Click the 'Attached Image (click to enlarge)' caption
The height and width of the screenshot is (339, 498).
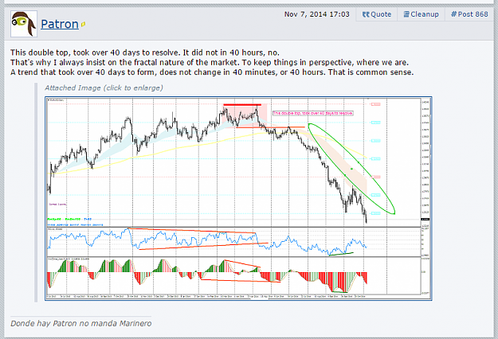tap(104, 88)
